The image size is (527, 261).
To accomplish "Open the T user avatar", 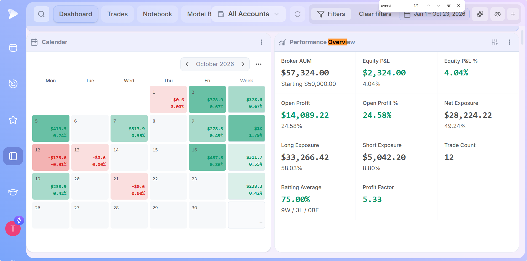I will tap(13, 229).
